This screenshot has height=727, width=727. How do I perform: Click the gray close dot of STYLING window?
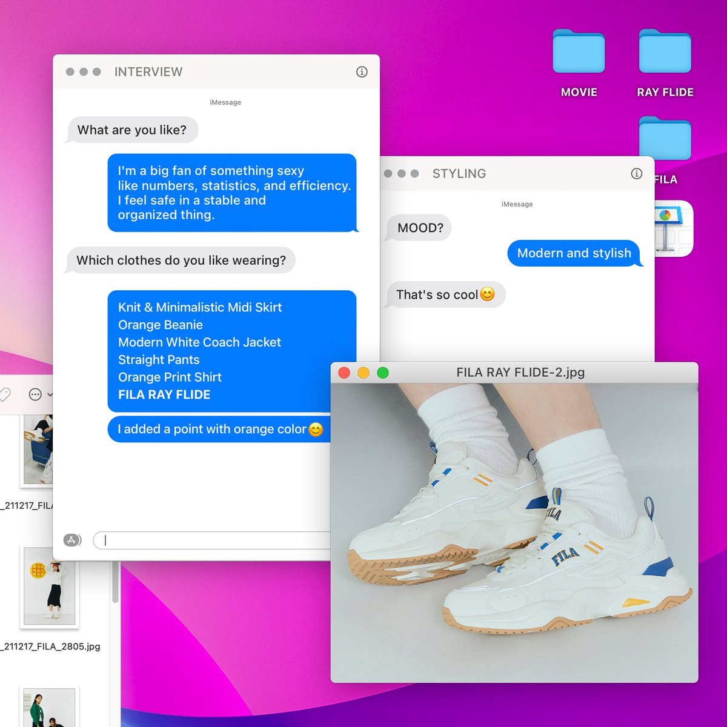[x=388, y=173]
